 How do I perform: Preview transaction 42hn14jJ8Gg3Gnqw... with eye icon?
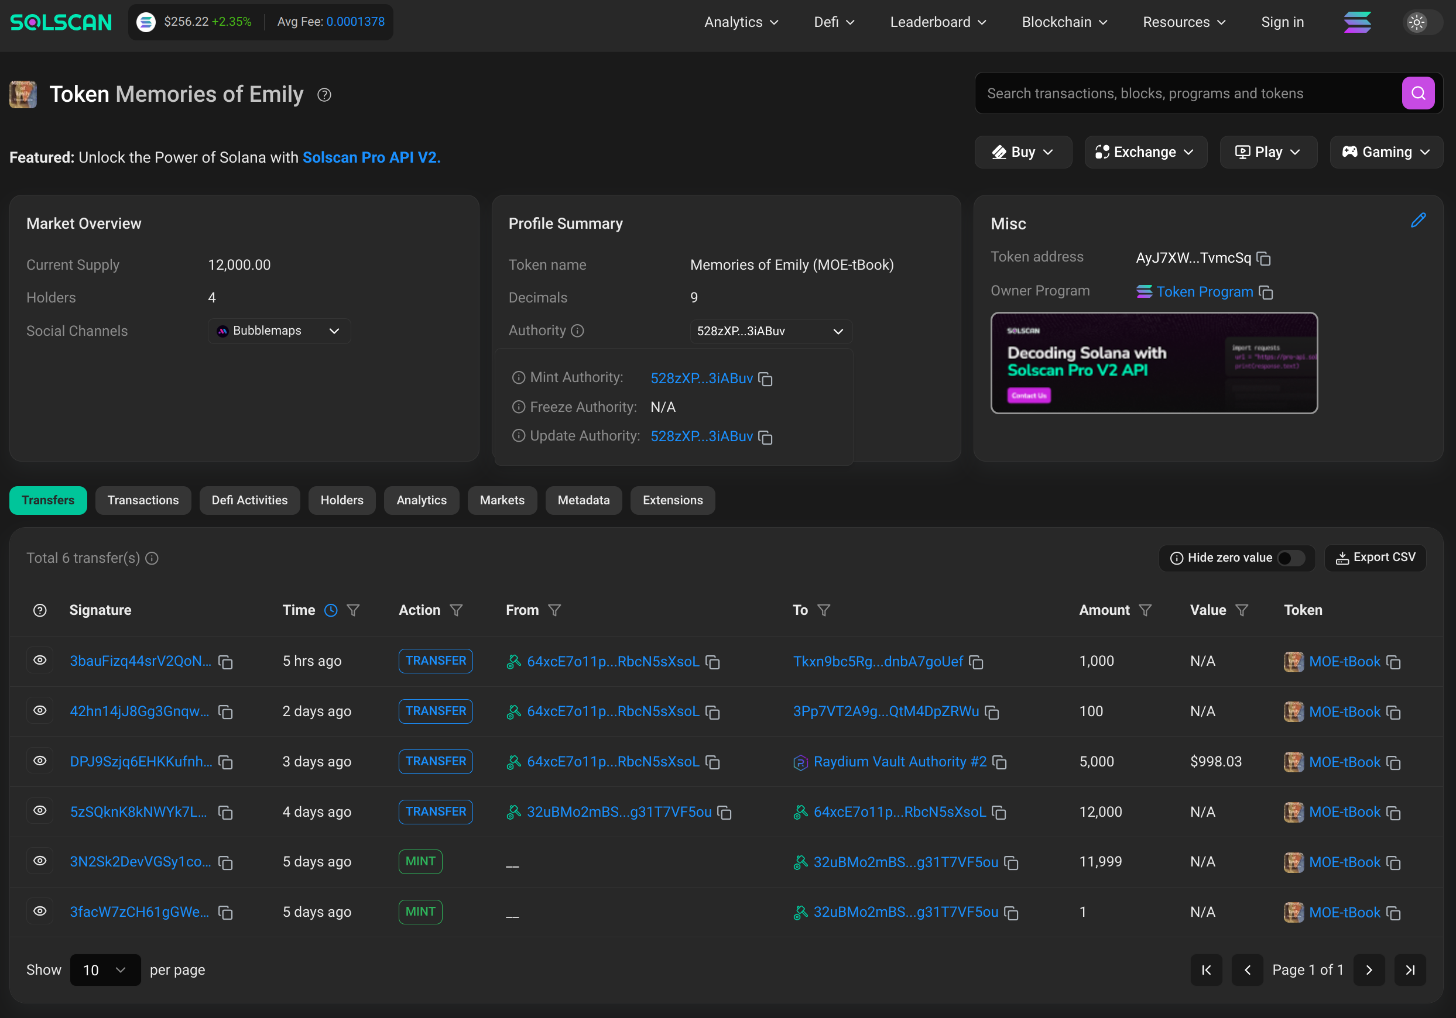click(x=39, y=711)
